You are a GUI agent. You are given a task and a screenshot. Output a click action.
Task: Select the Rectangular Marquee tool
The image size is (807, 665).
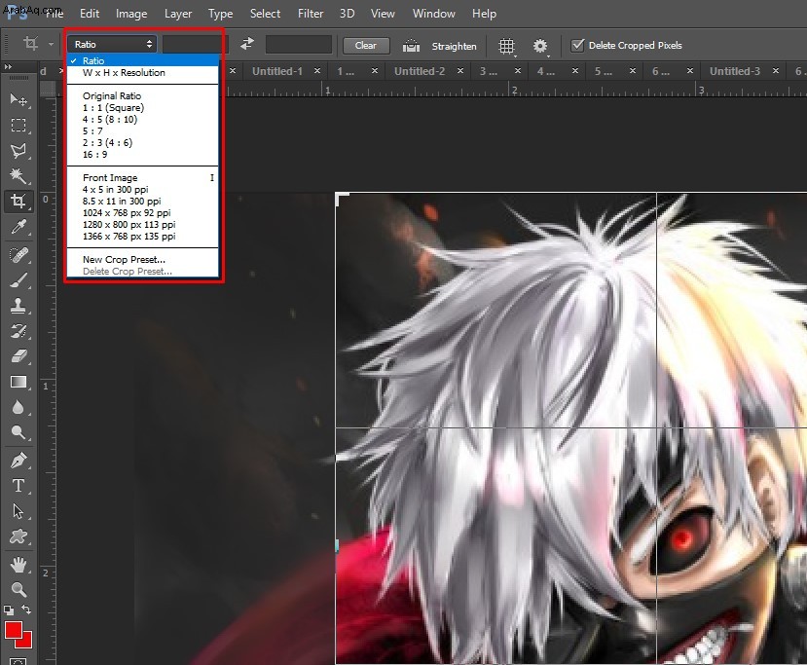(18, 125)
